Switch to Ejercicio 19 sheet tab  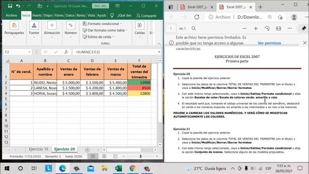click(39, 149)
